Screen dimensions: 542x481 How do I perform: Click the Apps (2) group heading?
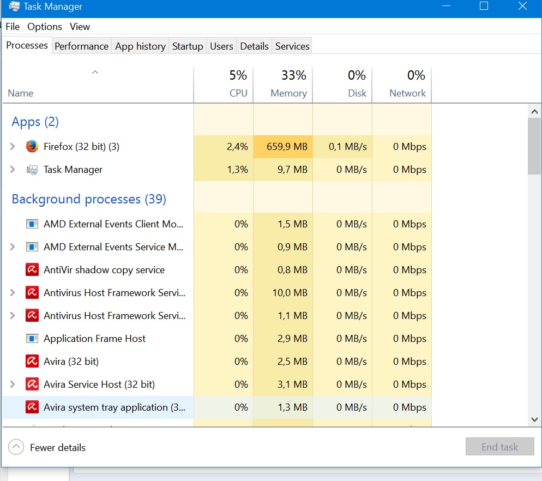tap(35, 122)
